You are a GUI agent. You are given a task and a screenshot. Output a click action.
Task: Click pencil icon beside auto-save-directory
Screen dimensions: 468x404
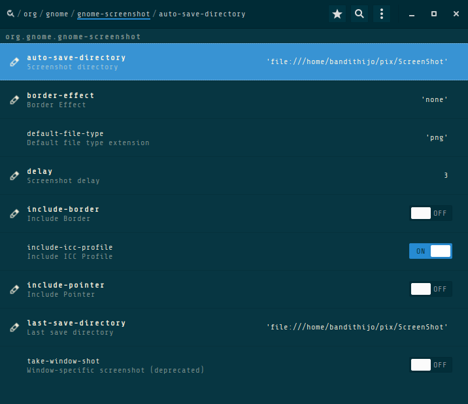(14, 62)
